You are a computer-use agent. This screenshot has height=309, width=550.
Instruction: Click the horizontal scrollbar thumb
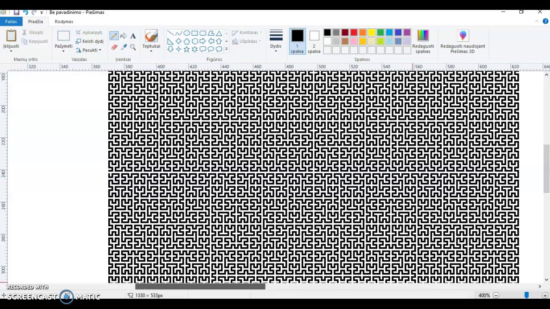click(x=200, y=286)
